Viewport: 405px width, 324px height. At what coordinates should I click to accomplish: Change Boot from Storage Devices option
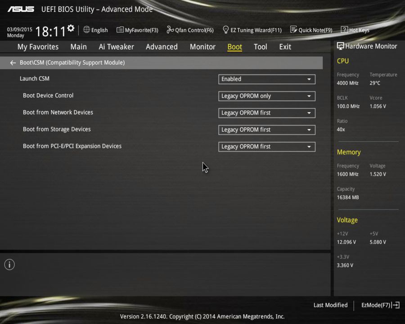tap(266, 130)
